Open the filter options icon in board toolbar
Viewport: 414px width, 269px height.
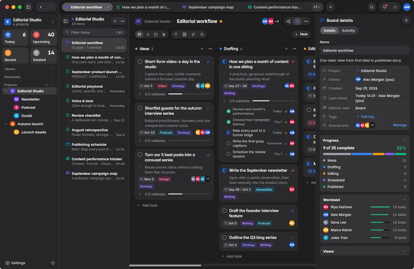tap(176, 34)
